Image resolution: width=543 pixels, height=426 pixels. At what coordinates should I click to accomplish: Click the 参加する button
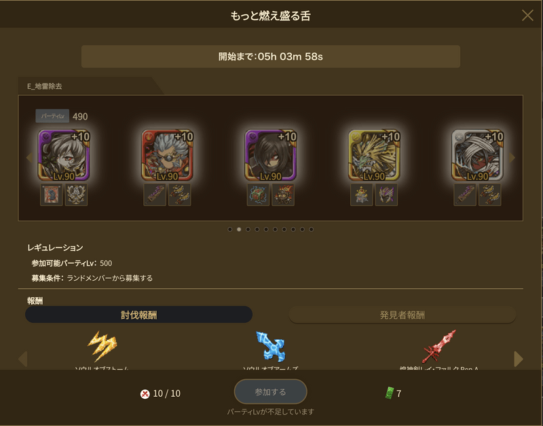pyautogui.click(x=270, y=391)
